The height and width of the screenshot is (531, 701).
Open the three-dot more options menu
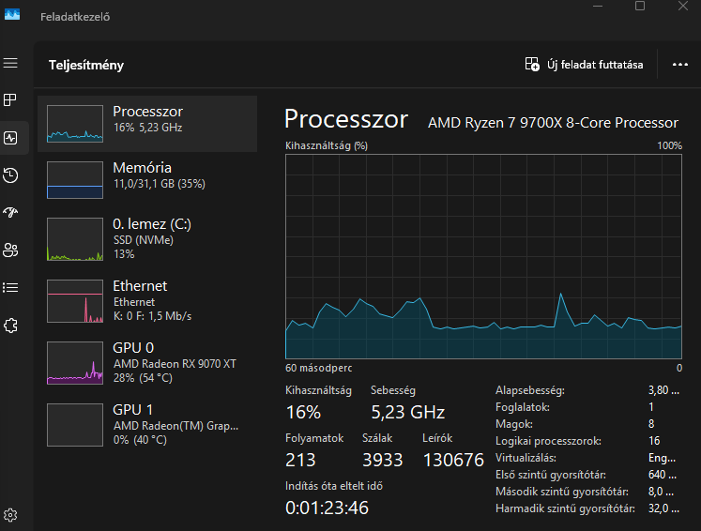[680, 65]
